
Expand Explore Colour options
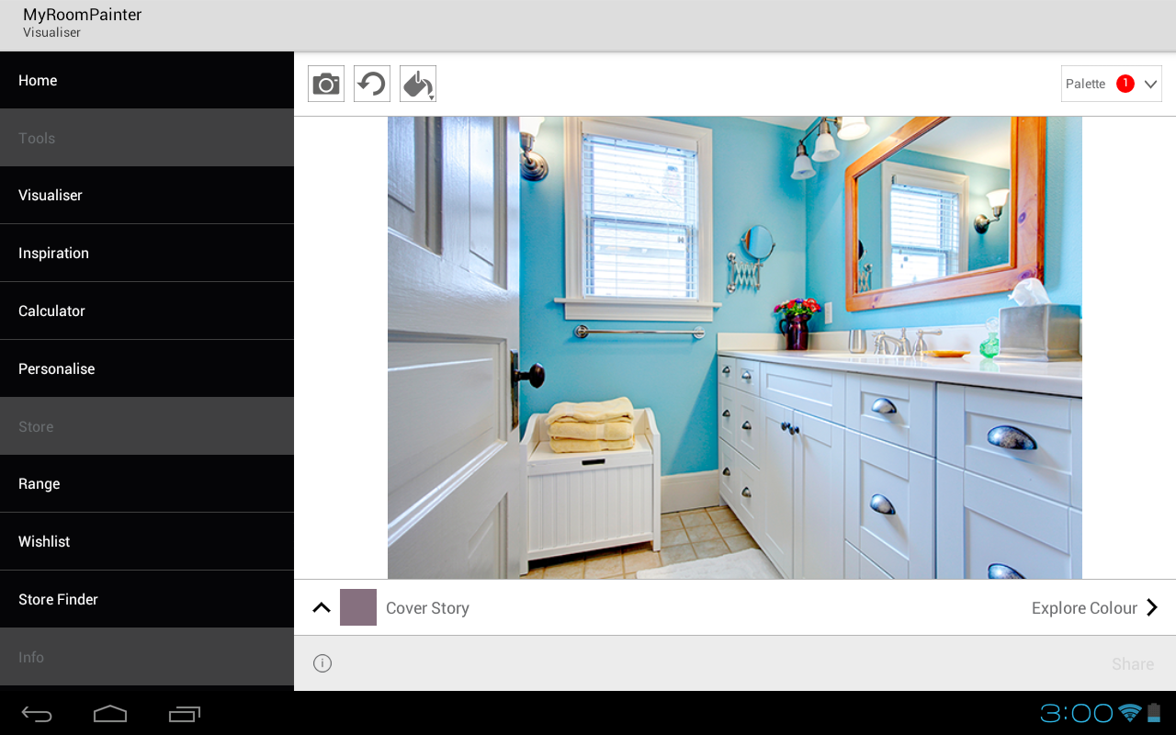(x=1095, y=607)
